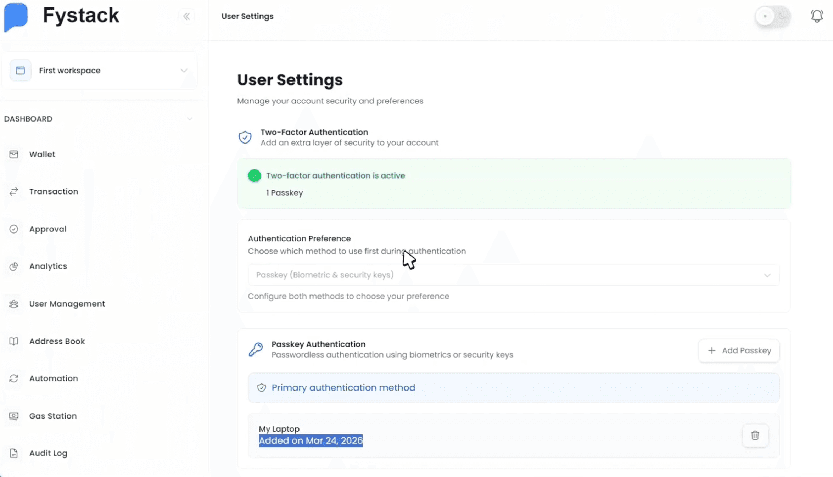The image size is (833, 477).
Task: Click the notification bell icon
Action: tap(817, 16)
